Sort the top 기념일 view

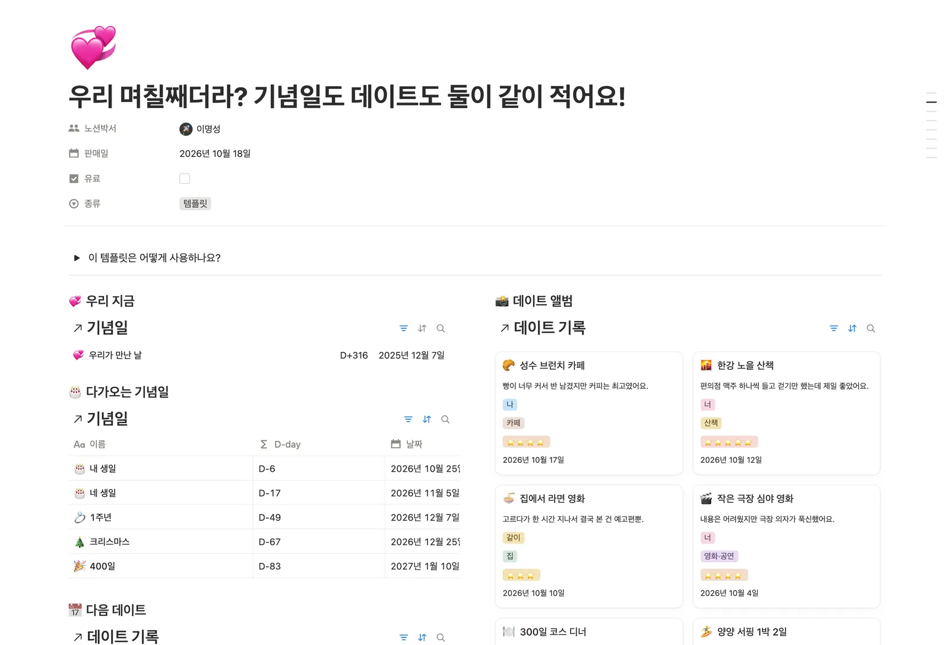[x=422, y=328]
